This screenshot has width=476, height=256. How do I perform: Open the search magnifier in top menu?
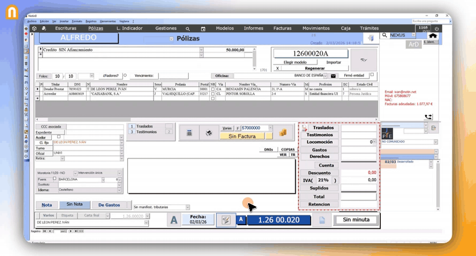point(188,28)
